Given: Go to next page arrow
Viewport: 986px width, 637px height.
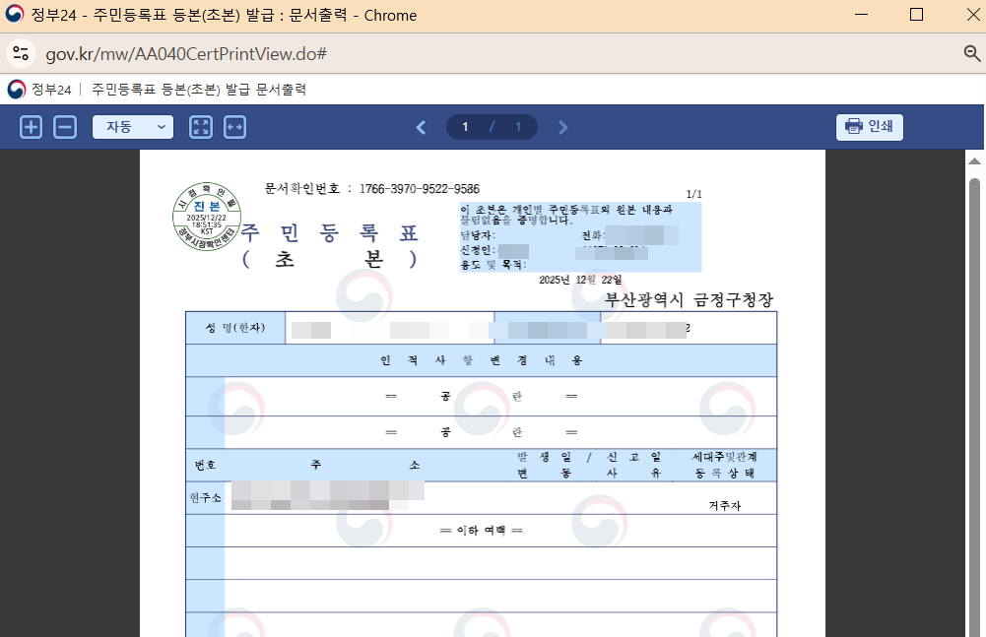Looking at the screenshot, I should tap(562, 128).
